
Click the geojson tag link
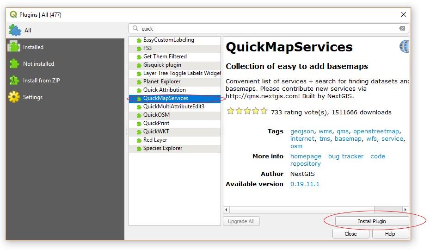point(302,131)
